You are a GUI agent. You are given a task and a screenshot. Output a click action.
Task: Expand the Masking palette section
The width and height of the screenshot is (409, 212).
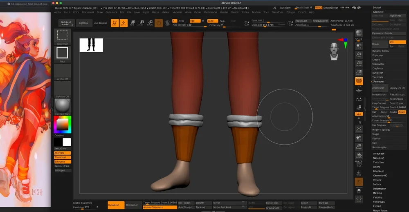click(377, 193)
